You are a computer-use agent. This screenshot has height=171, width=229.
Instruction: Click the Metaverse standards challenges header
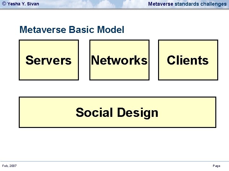pyautogui.click(x=187, y=4)
